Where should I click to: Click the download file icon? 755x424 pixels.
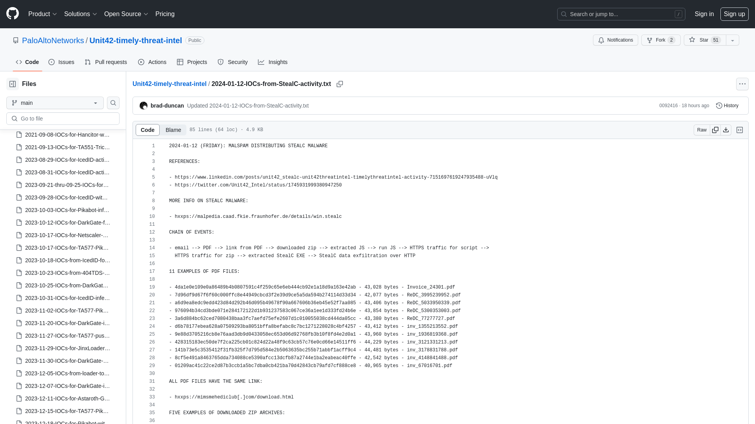(726, 130)
